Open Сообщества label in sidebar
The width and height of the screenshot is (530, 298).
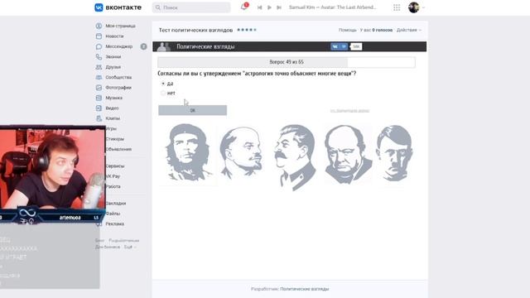coord(118,77)
